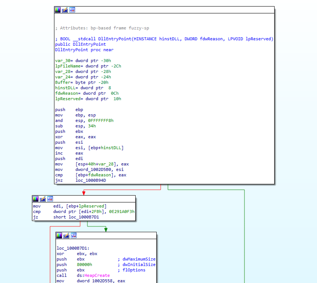
Task: Click the lpFileName variable definition
Action: click(88, 66)
